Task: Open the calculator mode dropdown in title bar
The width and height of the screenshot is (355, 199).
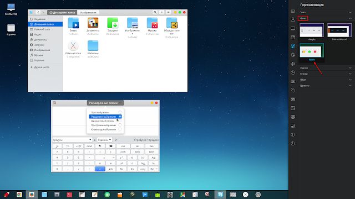Action: (x=105, y=103)
